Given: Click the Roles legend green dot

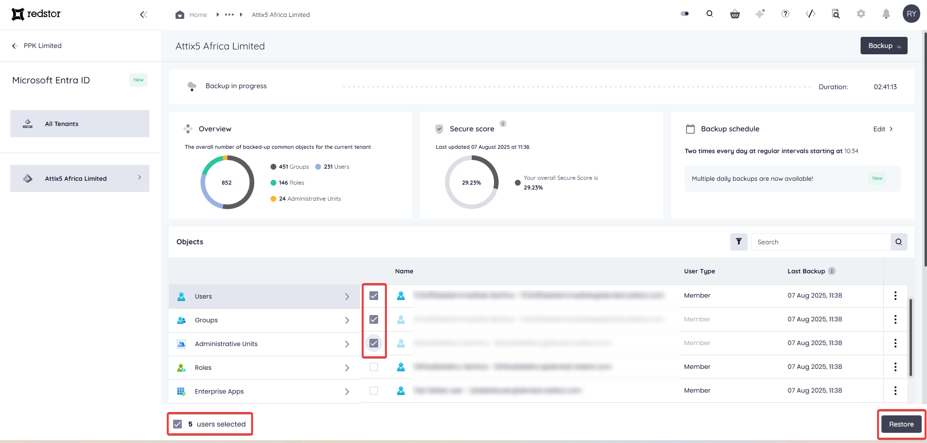Looking at the screenshot, I should pos(273,183).
